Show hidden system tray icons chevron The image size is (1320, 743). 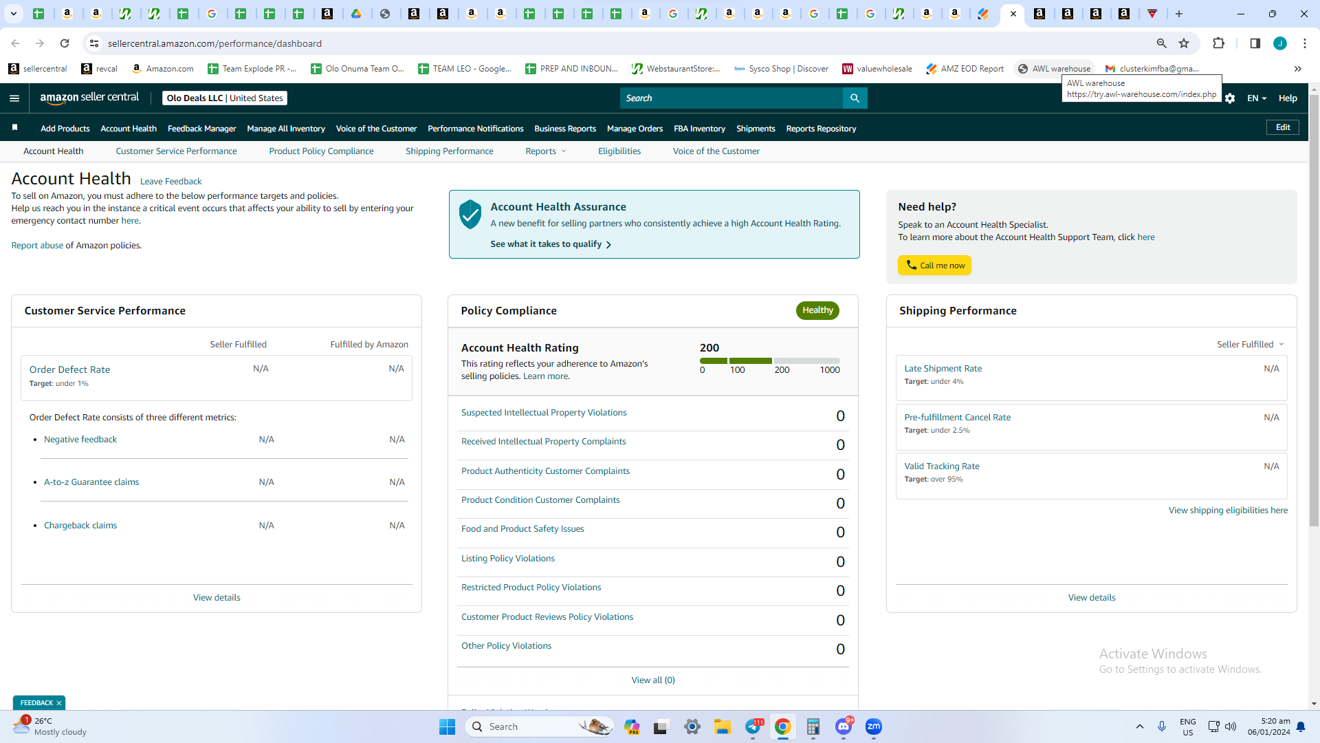1140,726
